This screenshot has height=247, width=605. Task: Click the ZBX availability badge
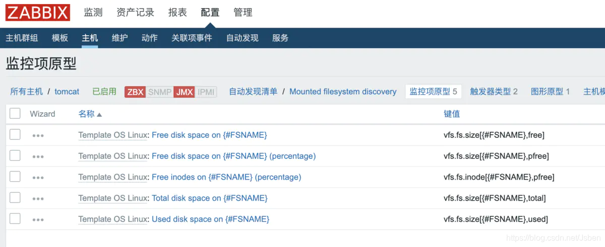tap(135, 92)
